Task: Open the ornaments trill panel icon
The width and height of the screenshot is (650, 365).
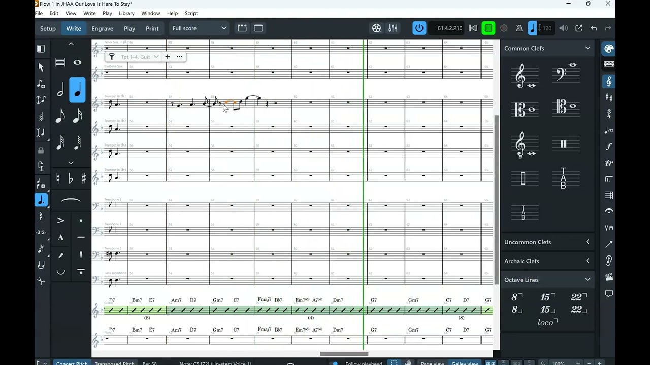Action: pyautogui.click(x=608, y=163)
